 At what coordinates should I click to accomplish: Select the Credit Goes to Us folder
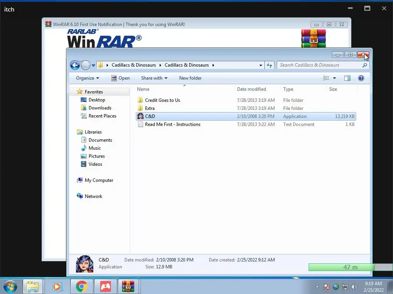pos(162,100)
